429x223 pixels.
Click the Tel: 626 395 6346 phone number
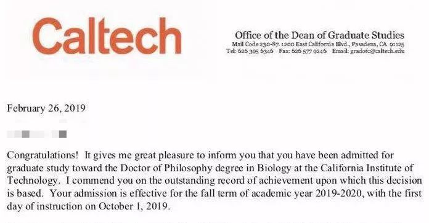click(250, 51)
